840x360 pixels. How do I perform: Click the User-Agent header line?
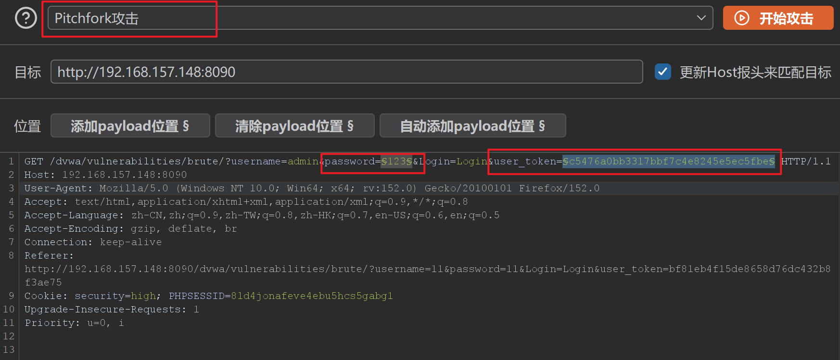312,188
